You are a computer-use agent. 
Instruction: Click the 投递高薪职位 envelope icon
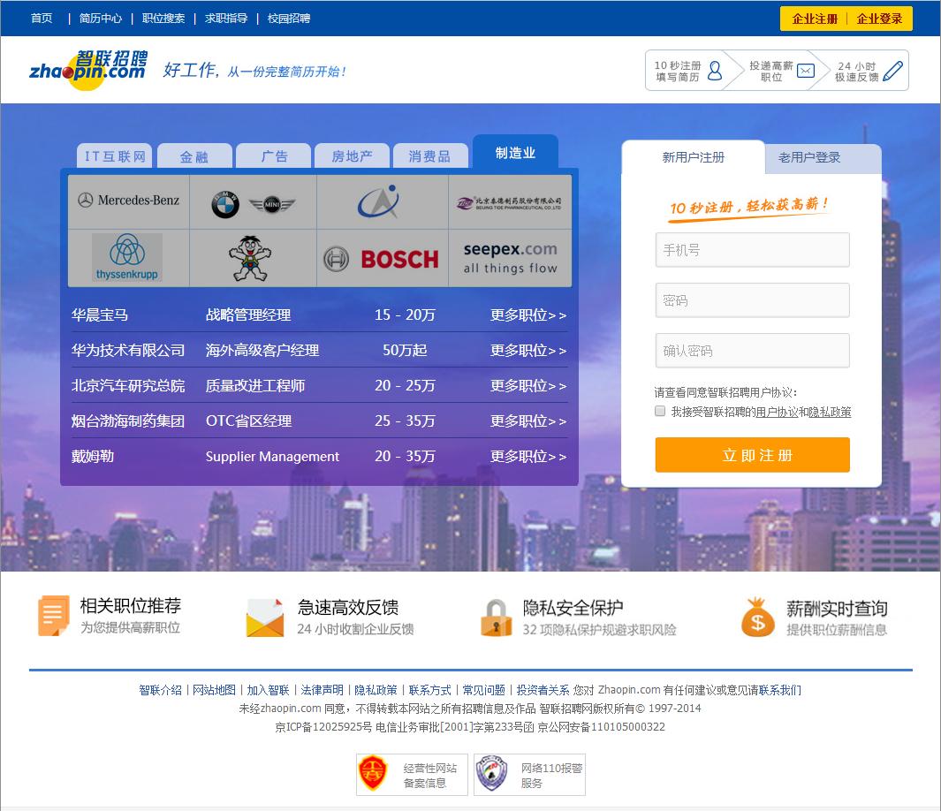pyautogui.click(x=806, y=69)
